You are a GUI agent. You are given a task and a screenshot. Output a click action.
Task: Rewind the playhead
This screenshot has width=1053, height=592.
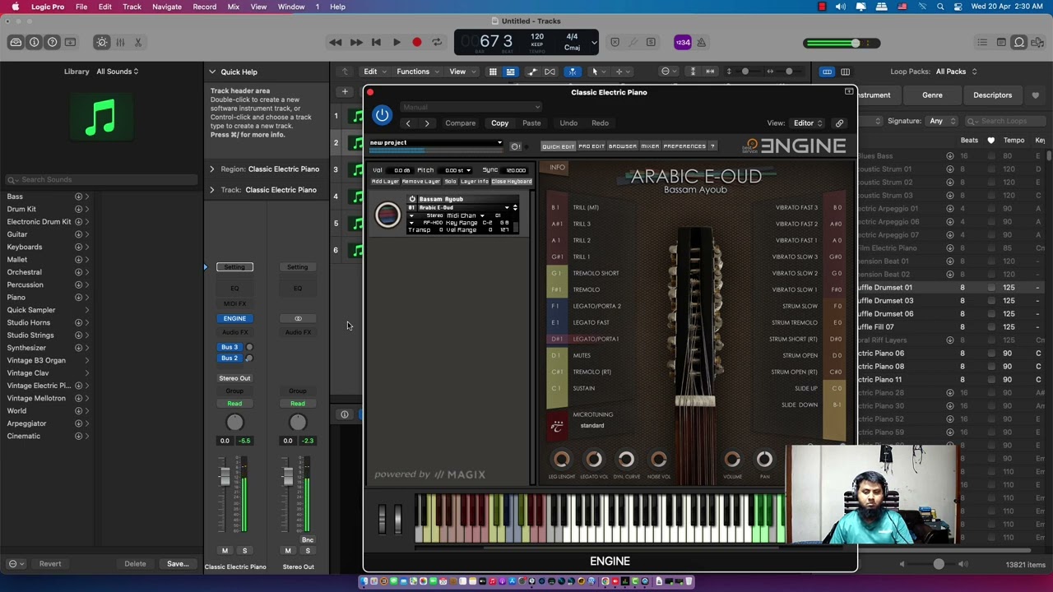click(336, 42)
